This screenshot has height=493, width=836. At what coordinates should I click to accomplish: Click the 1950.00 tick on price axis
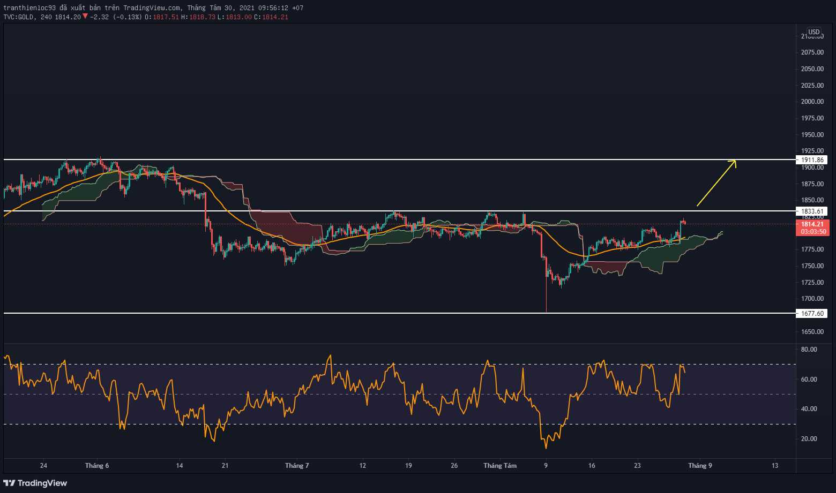812,135
